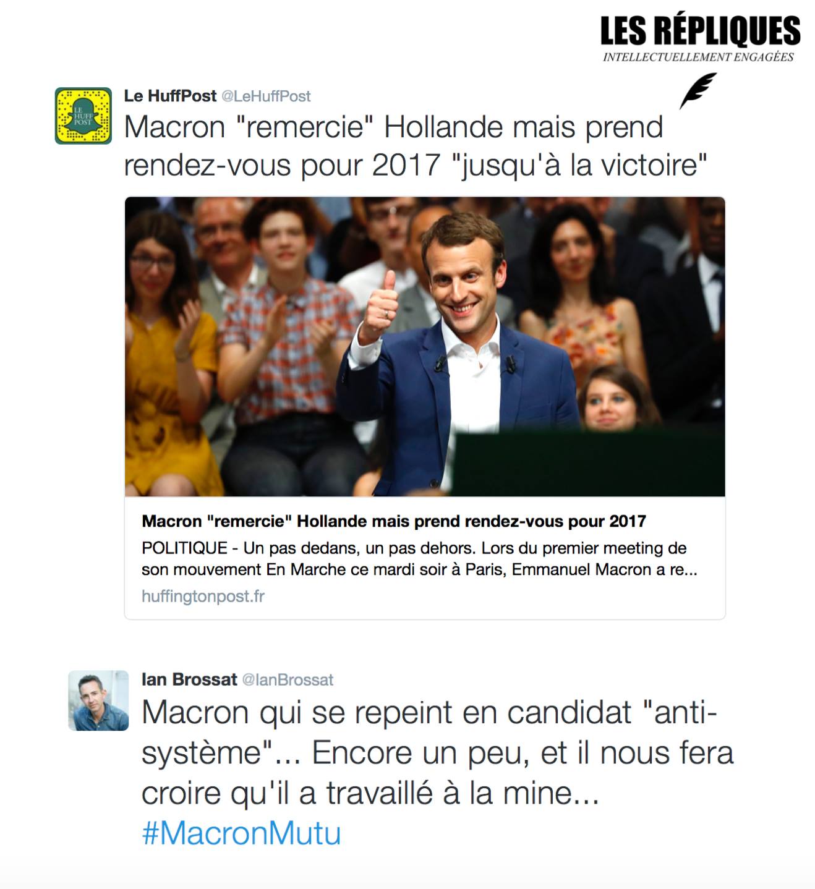815x889 pixels.
Task: Click the Ian Brossat display name
Action: pyautogui.click(x=189, y=679)
